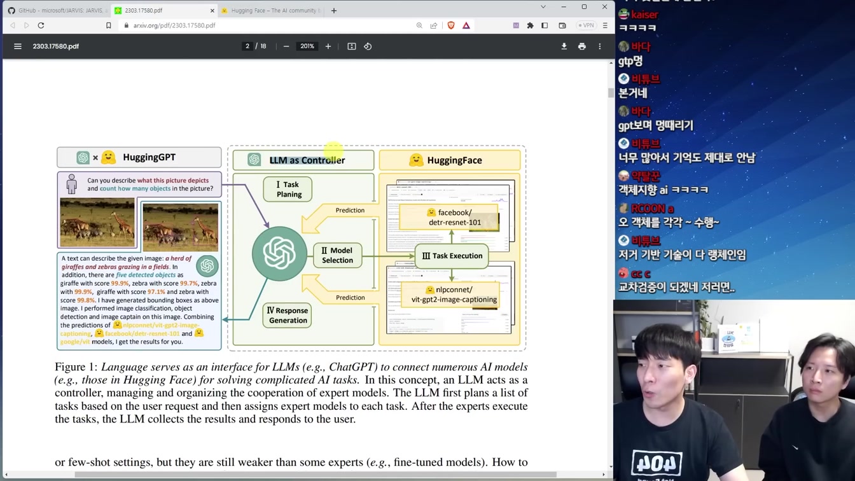Open a new browser tab
This screenshot has width=855, height=481.
334,10
